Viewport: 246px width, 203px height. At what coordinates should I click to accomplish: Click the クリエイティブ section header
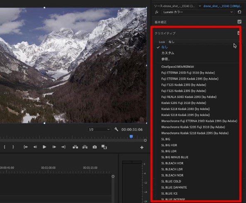pyautogui.click(x=165, y=33)
